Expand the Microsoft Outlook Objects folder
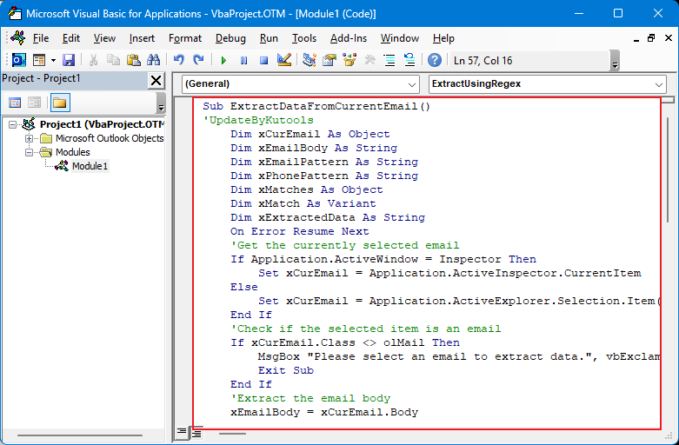This screenshot has height=445, width=679. [30, 138]
